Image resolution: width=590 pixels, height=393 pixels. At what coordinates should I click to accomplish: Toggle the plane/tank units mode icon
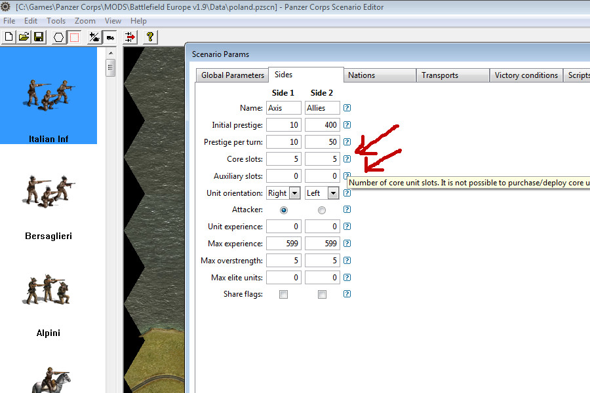95,37
